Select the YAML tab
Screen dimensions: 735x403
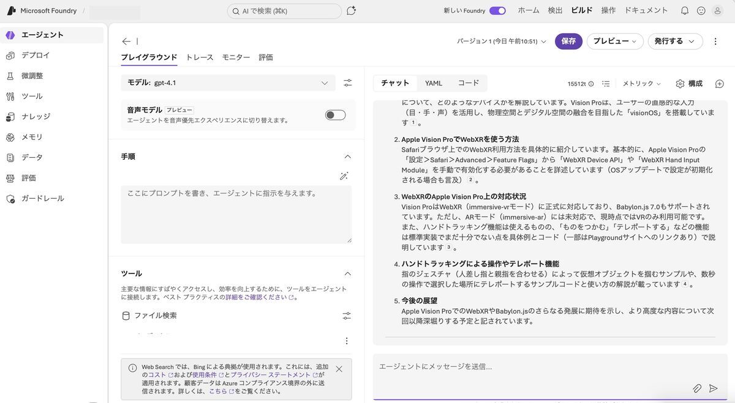[x=434, y=83]
